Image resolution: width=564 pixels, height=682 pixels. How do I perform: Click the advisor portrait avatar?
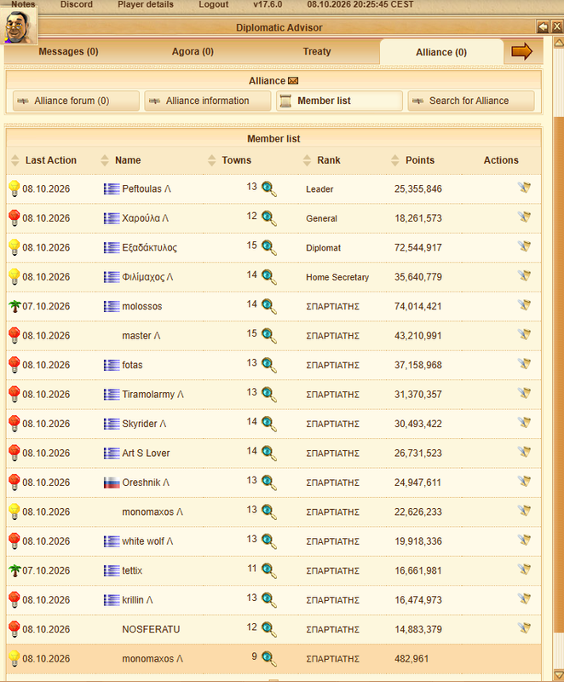pos(18,26)
